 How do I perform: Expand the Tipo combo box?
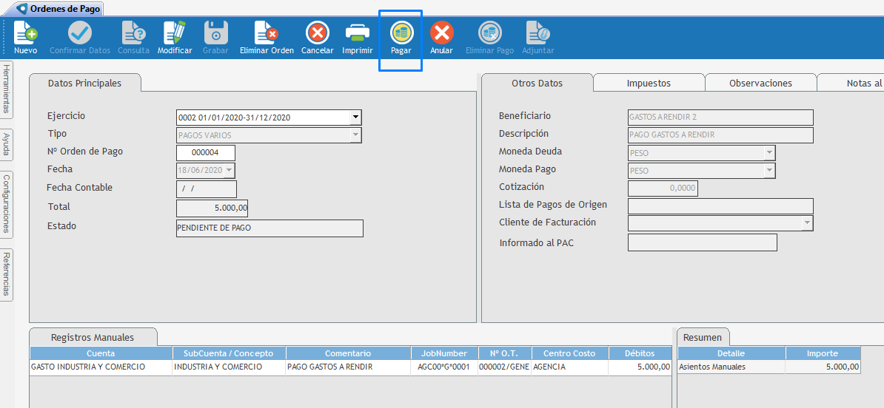[355, 135]
